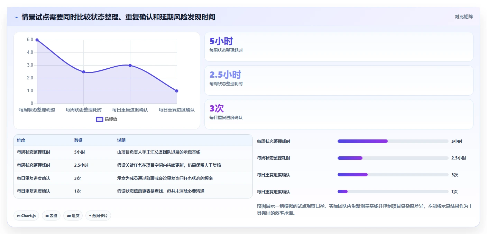Click the footnote paragraph starting 该图展示一组模拟

365,209
